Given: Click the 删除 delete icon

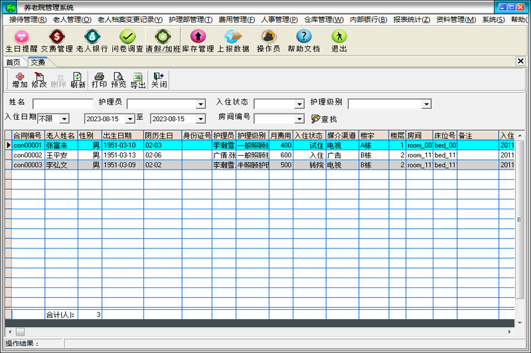Looking at the screenshot, I should pos(58,80).
